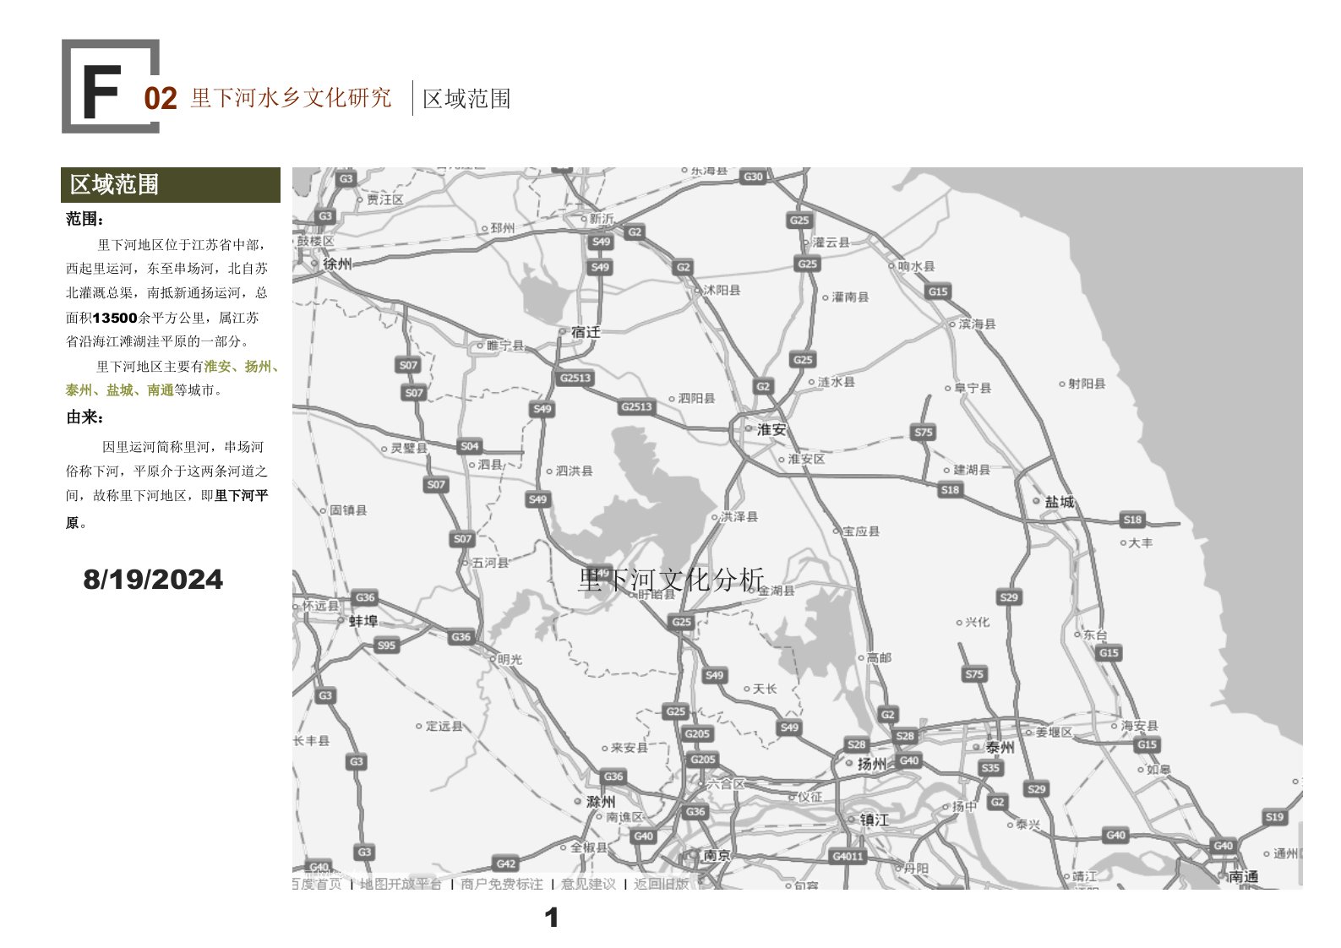Click the 南通 city label on the map
This screenshot has height=948, width=1341.
1243,876
